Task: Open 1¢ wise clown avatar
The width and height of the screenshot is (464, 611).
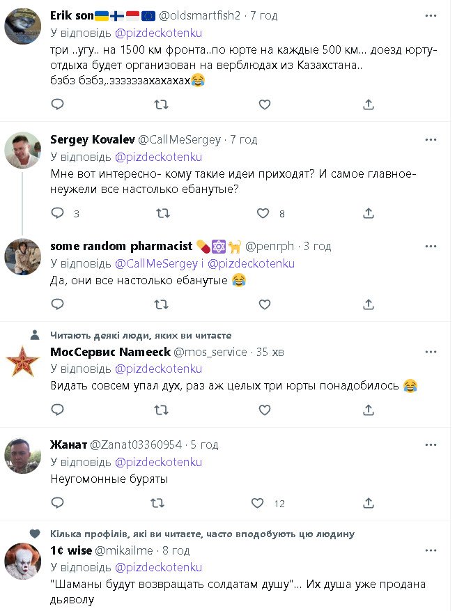Action: coord(22,562)
